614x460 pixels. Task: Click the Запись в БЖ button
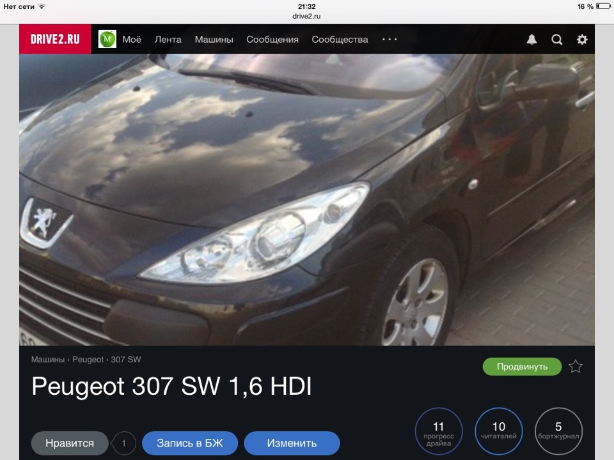click(x=189, y=443)
